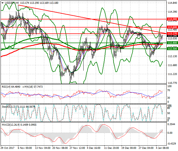Click the Stoch(5,3,3) indicator label
Screen dimensions: 178x151
coord(9,107)
